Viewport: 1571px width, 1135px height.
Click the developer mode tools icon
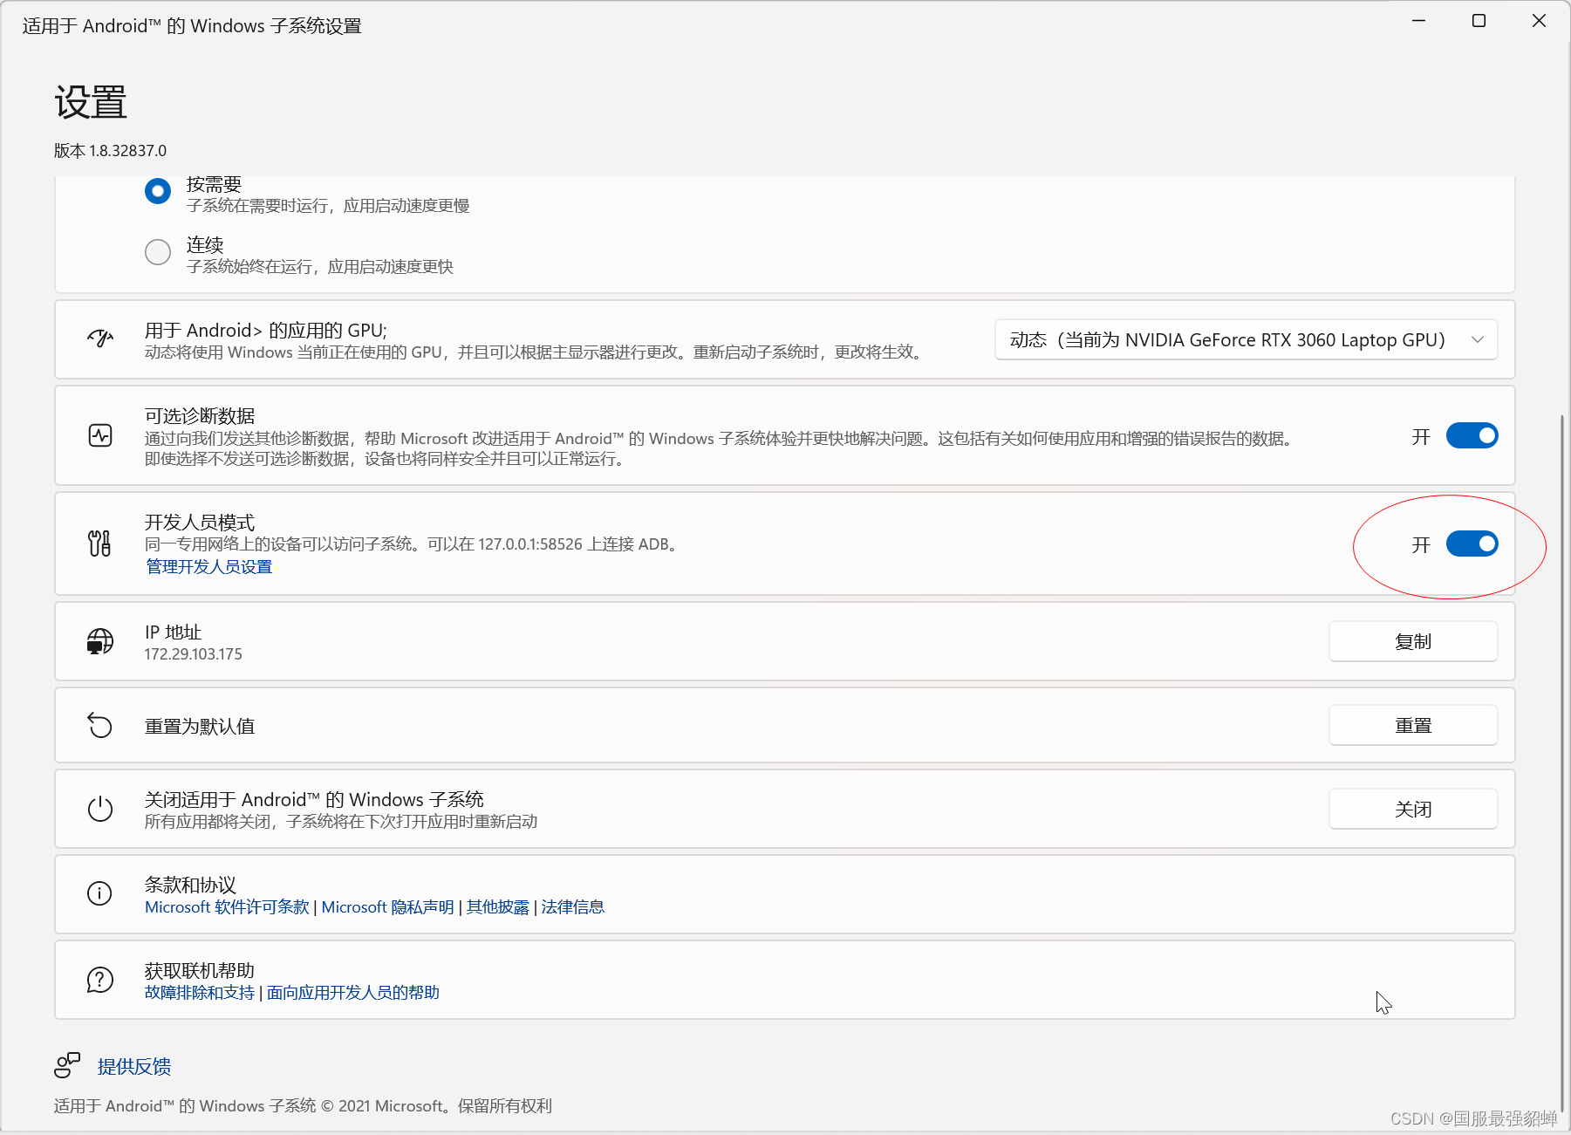pyautogui.click(x=99, y=544)
